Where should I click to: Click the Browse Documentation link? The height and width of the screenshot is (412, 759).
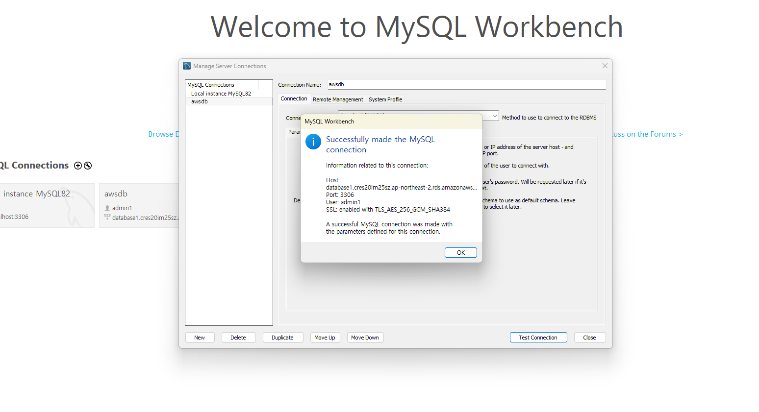pyautogui.click(x=164, y=134)
